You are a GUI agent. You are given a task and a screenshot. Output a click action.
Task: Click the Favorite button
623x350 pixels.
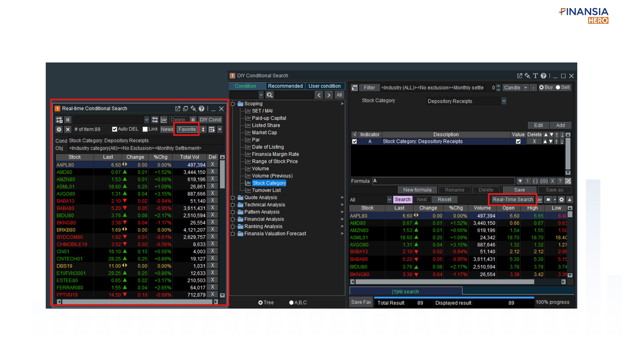[x=187, y=129]
